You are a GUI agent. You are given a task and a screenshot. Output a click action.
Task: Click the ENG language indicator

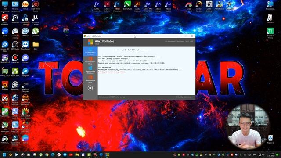(x=255, y=154)
